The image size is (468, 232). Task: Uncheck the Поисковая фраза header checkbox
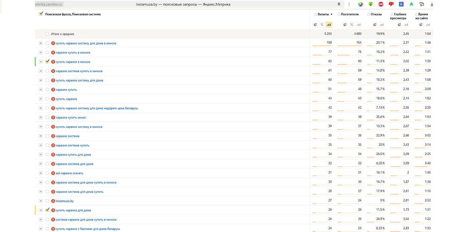tap(41, 14)
